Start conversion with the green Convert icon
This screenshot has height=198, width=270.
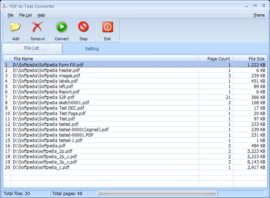pos(62,27)
